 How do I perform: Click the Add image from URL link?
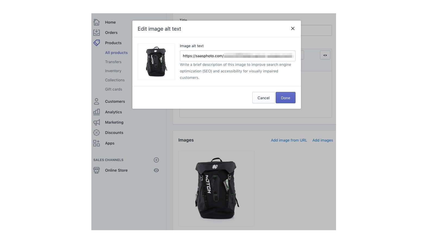(289, 140)
